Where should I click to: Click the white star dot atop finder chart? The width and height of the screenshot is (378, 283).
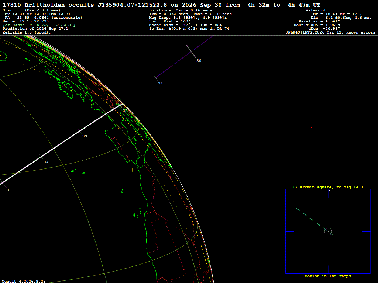(330, 191)
